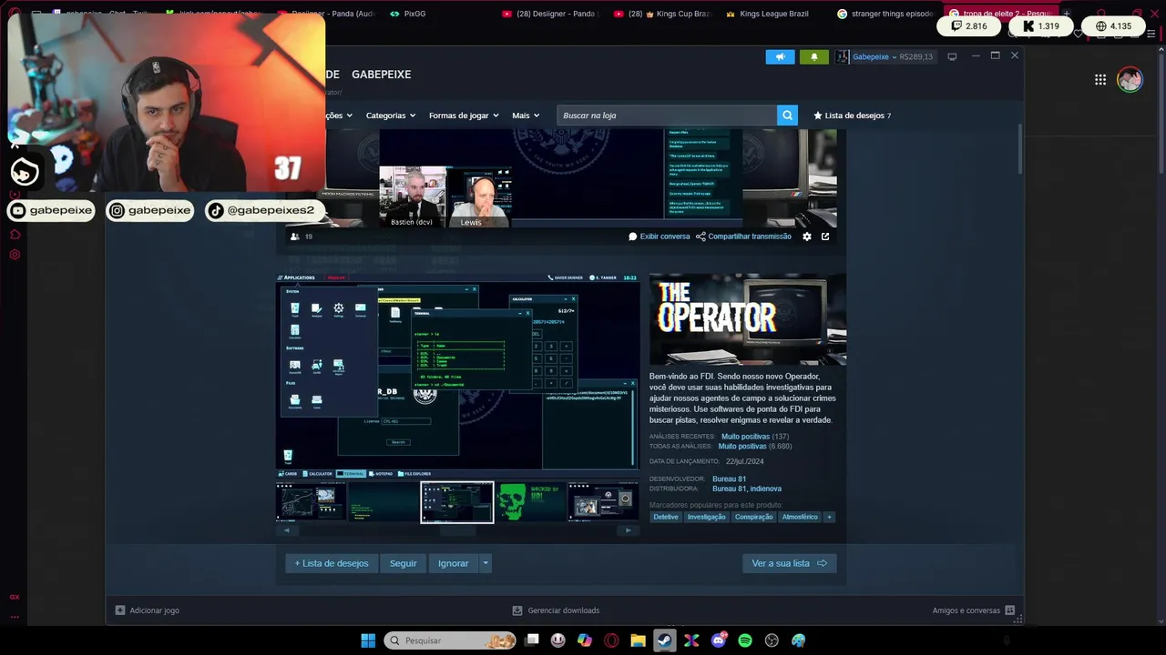Image resolution: width=1166 pixels, height=655 pixels.
Task: Click the Conspiração tag
Action: (753, 517)
